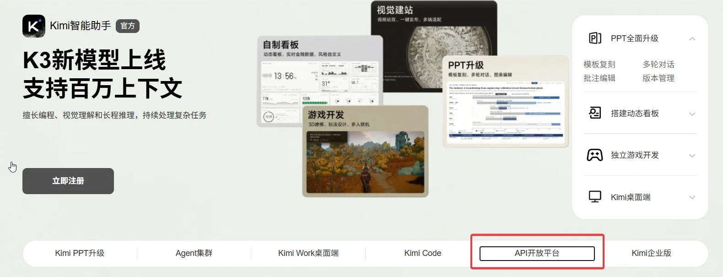Viewport: 723px width, 277px height.
Task: Select the Kimi Code tab
Action: [x=423, y=253]
